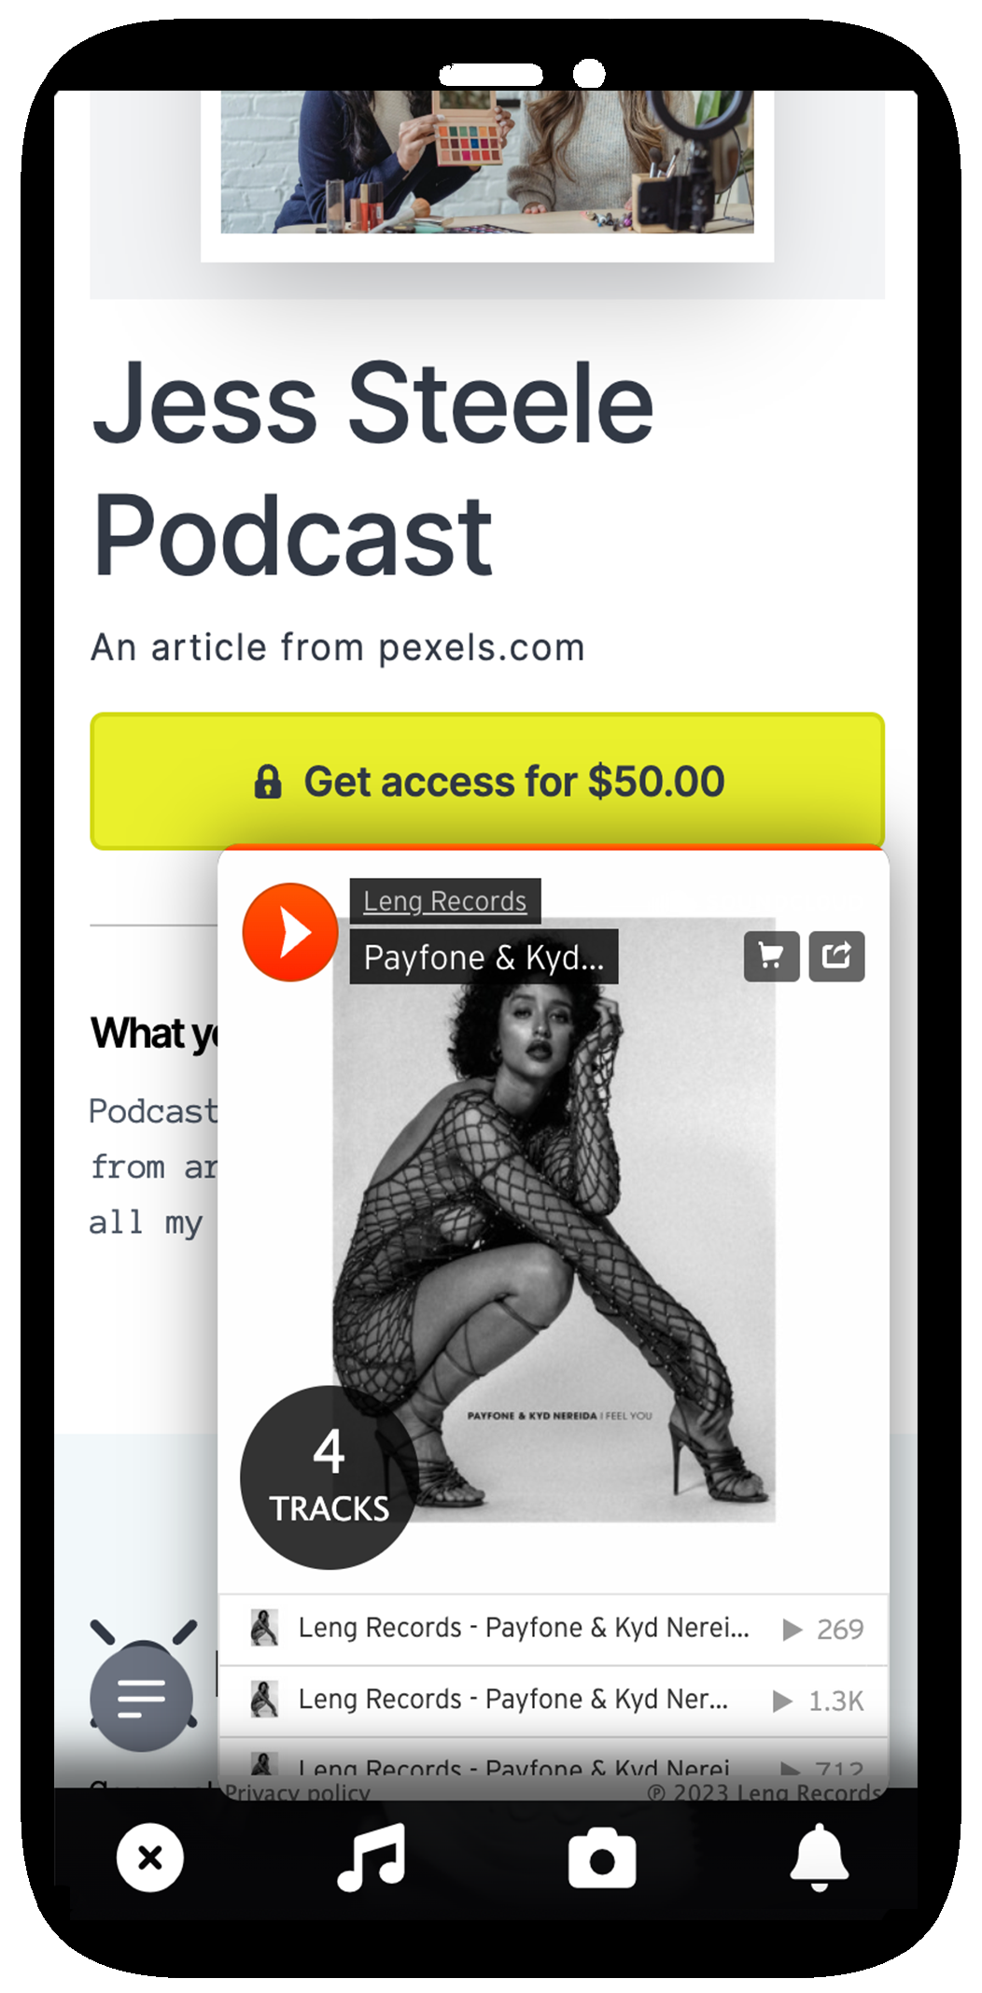Screen dimensions: 982x1993
Task: Tap the round X icon in bottom bar
Action: (x=150, y=1858)
